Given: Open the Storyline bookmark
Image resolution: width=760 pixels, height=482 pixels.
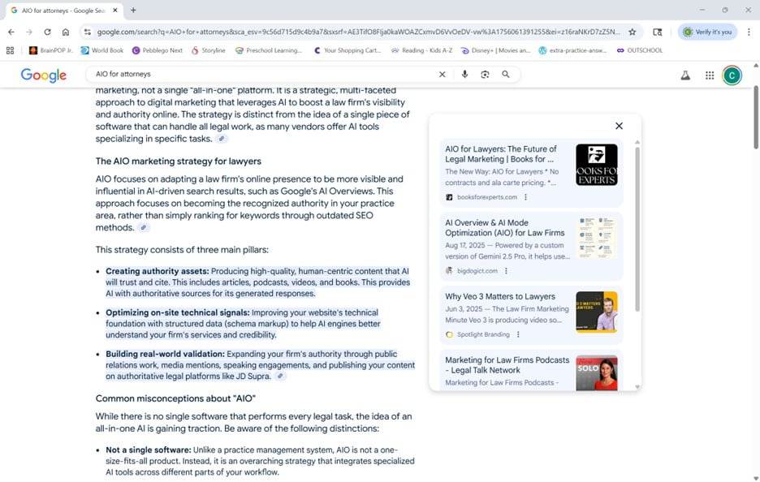Looking at the screenshot, I should (x=209, y=50).
